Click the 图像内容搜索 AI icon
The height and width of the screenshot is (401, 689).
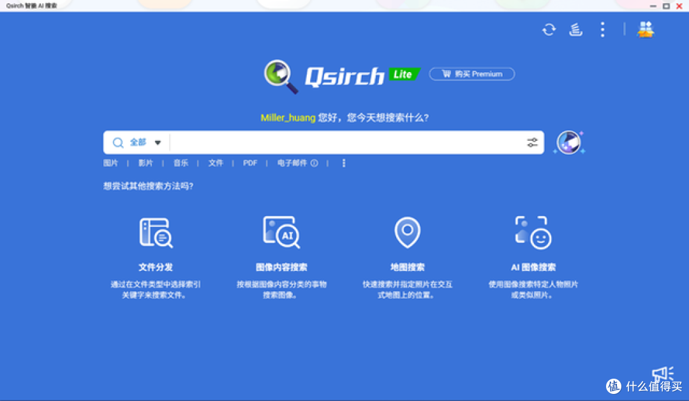pos(282,232)
